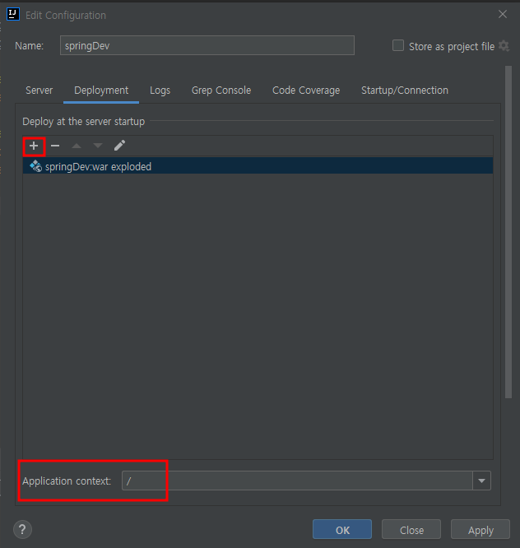Image resolution: width=520 pixels, height=548 pixels.
Task: Close the Edit Configuration dialog with X
Action: 503,14
